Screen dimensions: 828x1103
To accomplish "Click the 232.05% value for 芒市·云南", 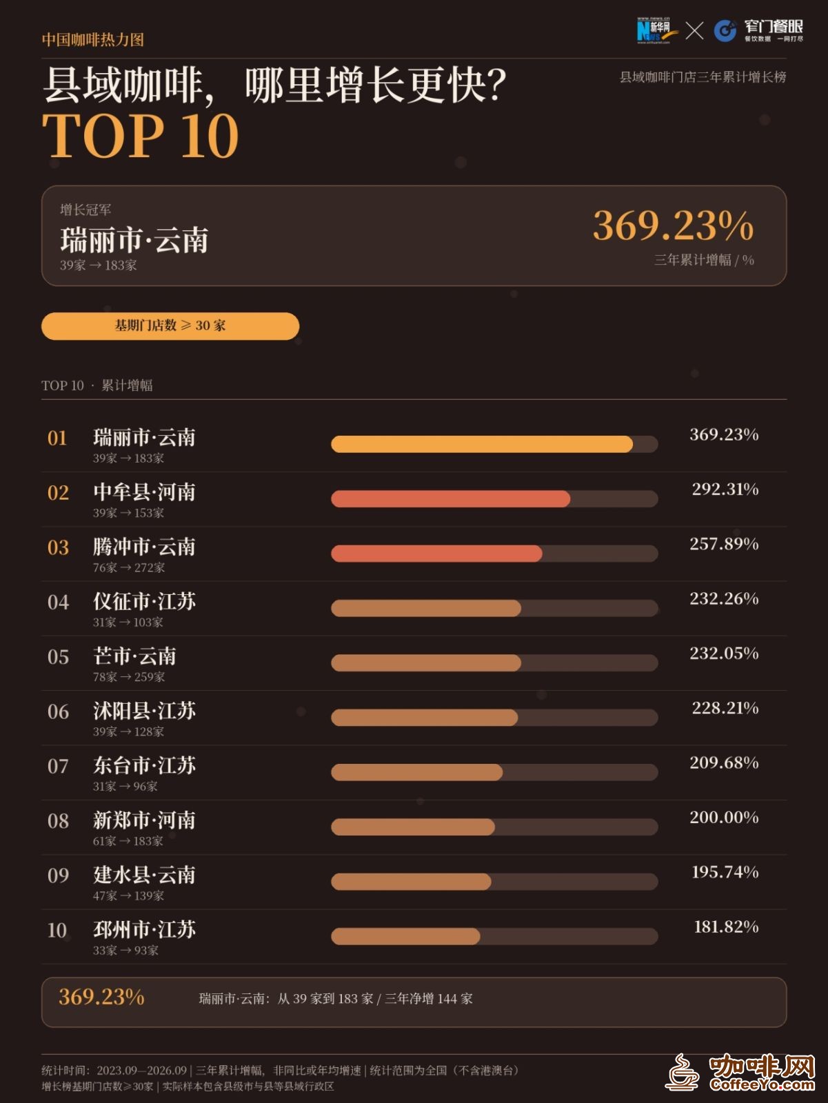I will tap(724, 654).
